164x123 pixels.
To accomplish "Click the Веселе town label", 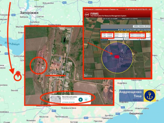I will pyautogui.click(x=14, y=91).
